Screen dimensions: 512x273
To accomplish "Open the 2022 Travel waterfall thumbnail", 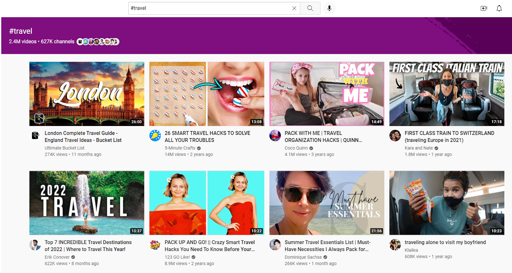I will tap(87, 203).
